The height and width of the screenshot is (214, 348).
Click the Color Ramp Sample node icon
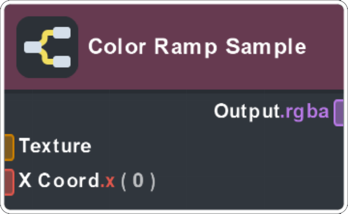pos(47,47)
